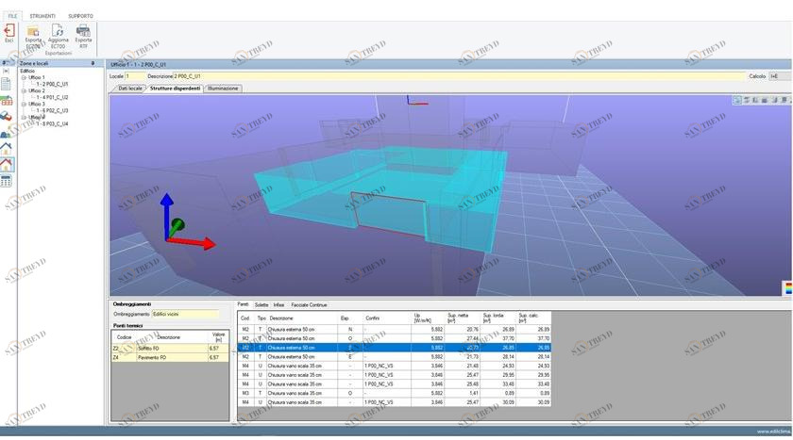The image size is (793, 440).
Task: Click the calculator icon in left sidebar
Action: coord(7,180)
